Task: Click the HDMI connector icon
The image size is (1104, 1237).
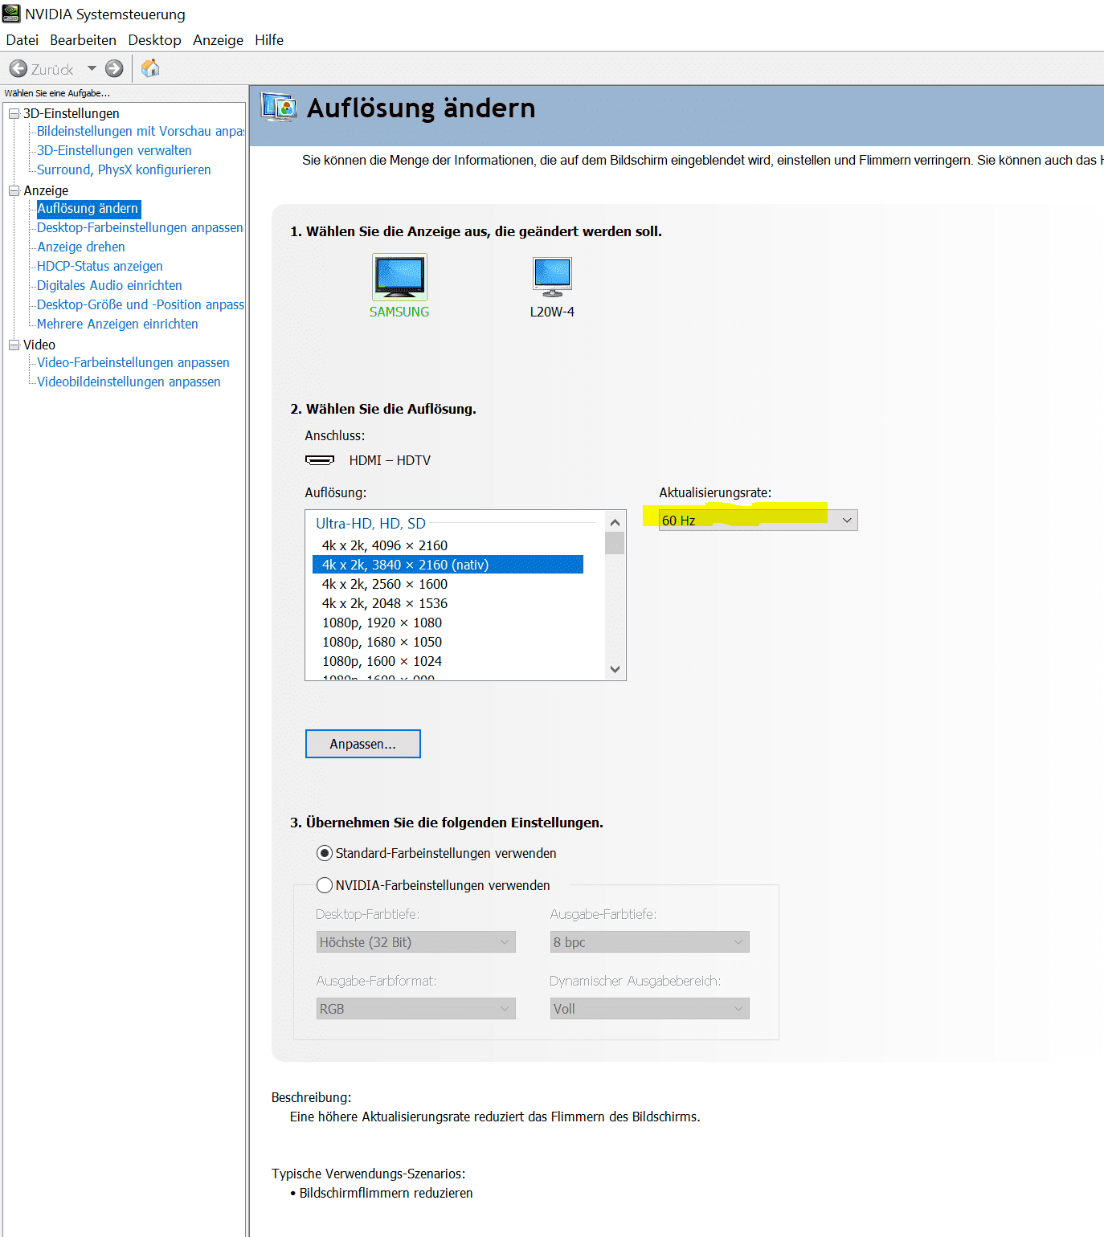Action: coord(320,460)
